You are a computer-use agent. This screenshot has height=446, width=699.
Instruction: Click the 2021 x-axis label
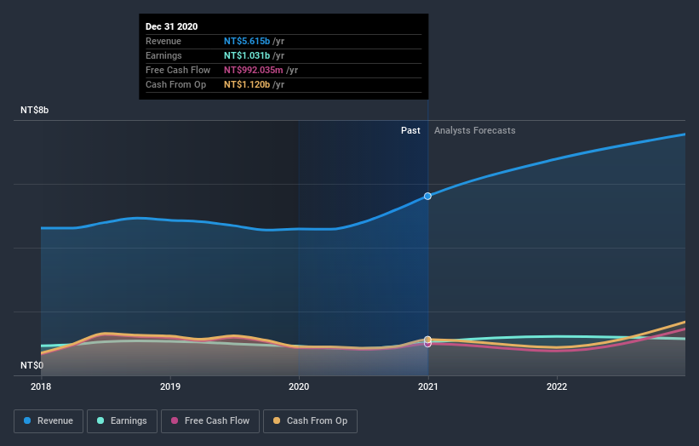pos(428,386)
